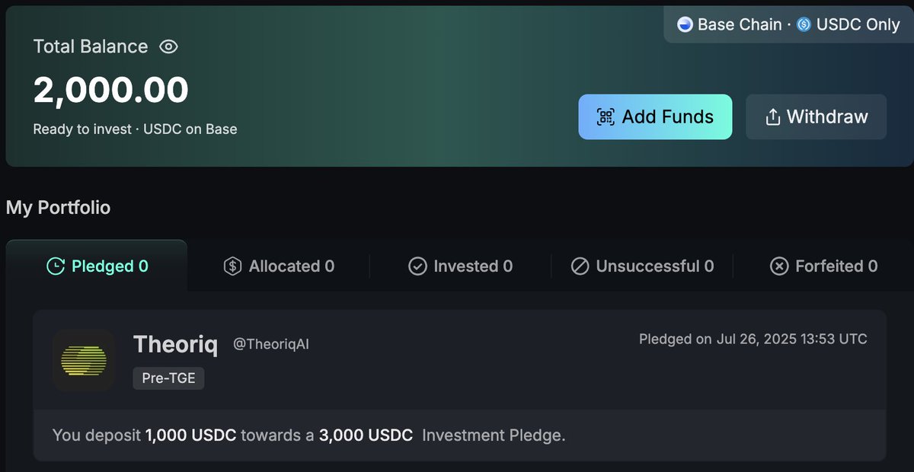Open the Pledged tab

[97, 266]
